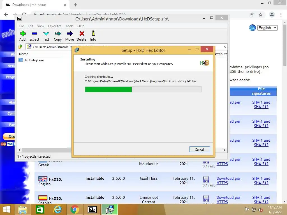Open a new Chrome tab with plus button
287x215 pixels.
click(x=76, y=5)
